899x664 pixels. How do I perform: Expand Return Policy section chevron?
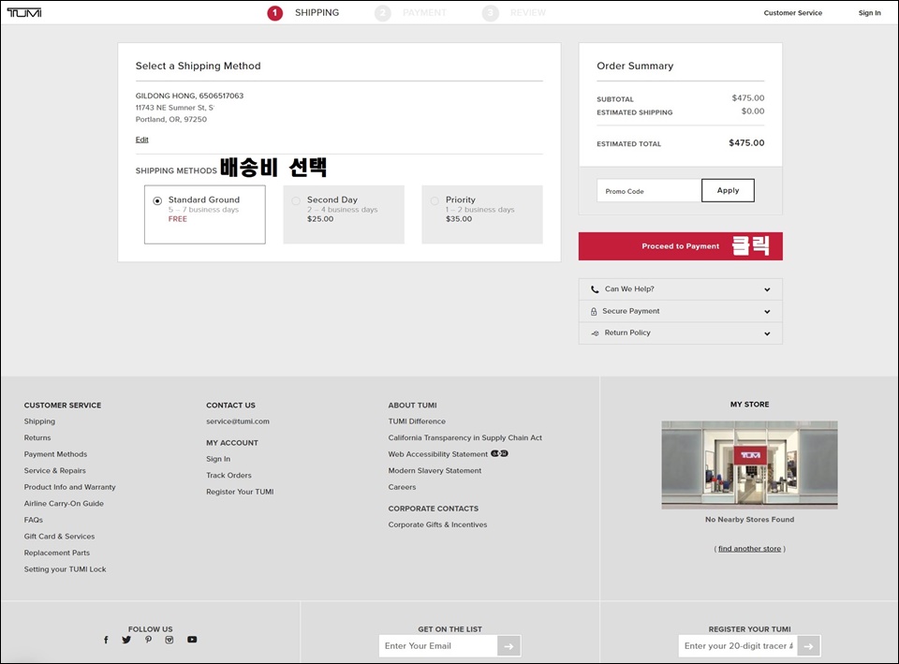767,333
